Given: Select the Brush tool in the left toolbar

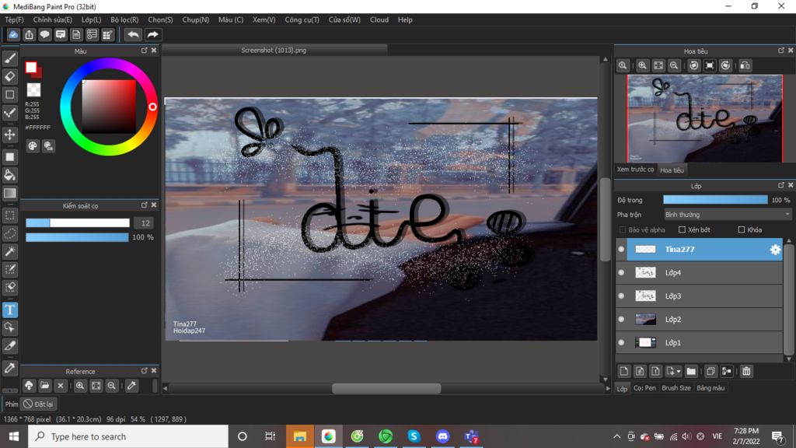Looking at the screenshot, I should coord(10,58).
